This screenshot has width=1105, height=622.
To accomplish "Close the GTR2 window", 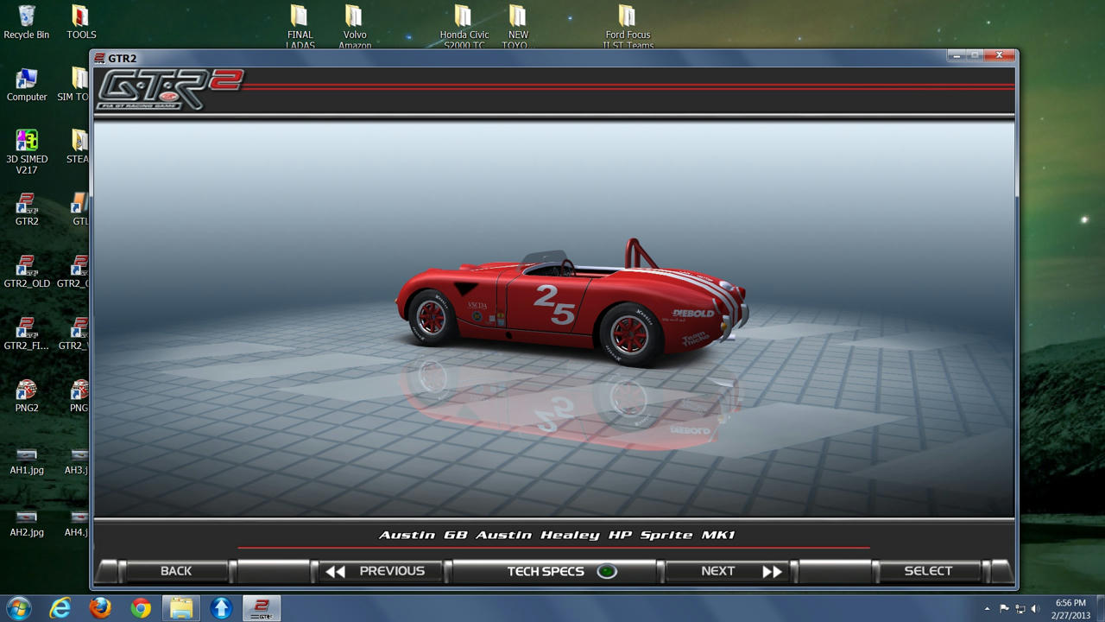I will tap(1000, 55).
